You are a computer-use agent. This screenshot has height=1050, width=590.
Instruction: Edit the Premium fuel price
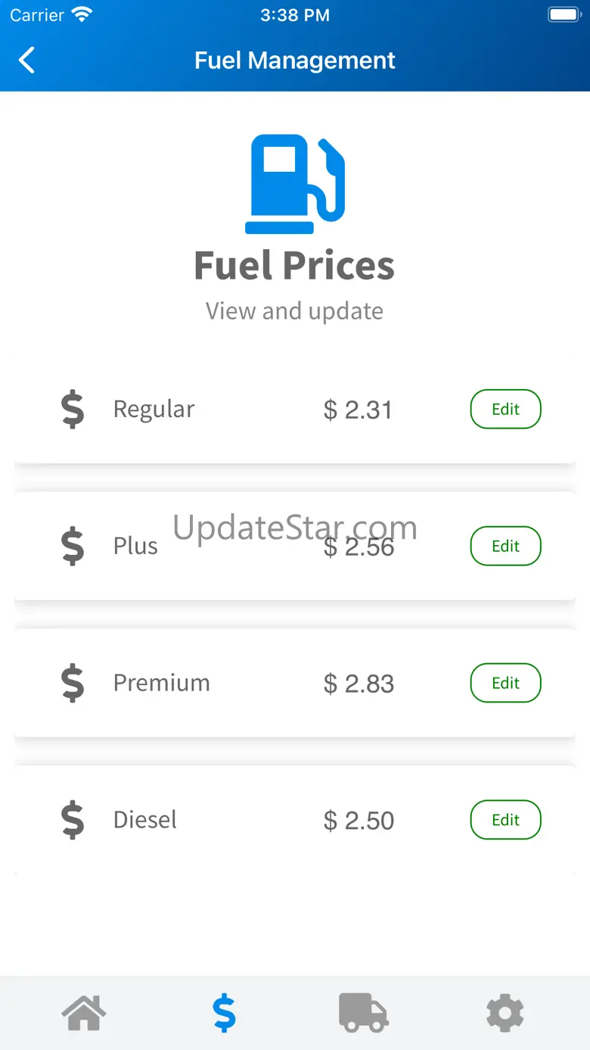(x=505, y=683)
